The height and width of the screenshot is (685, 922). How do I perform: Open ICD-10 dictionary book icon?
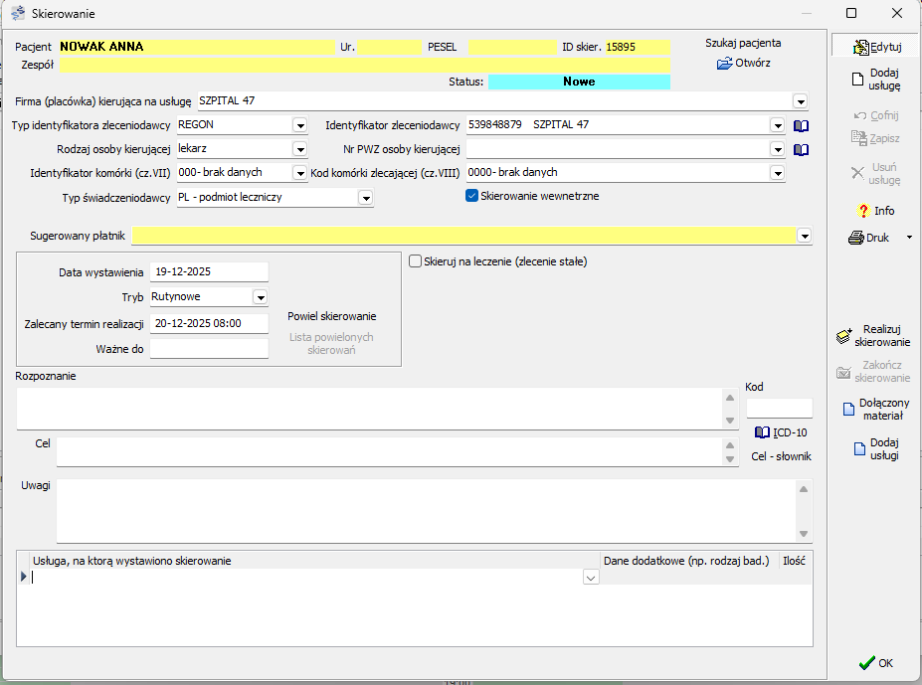762,432
